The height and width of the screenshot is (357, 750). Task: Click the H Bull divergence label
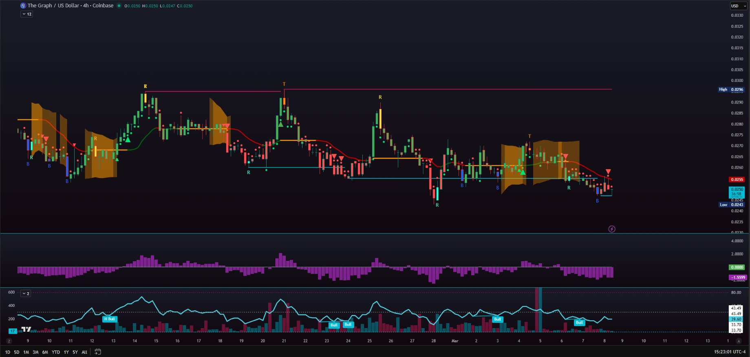coord(110,319)
